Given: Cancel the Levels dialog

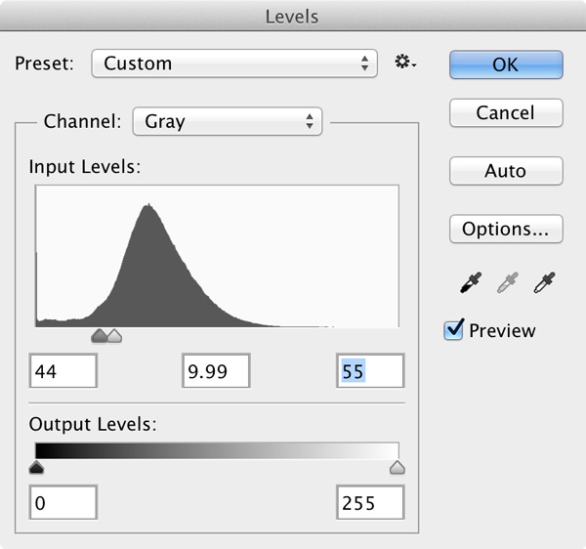Looking at the screenshot, I should coord(505,112).
